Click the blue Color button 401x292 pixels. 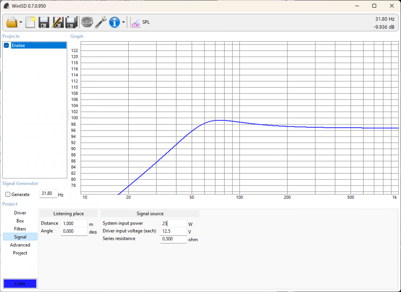click(20, 284)
